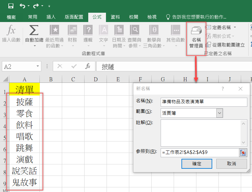Click the save icon in title bar

(11, 6)
